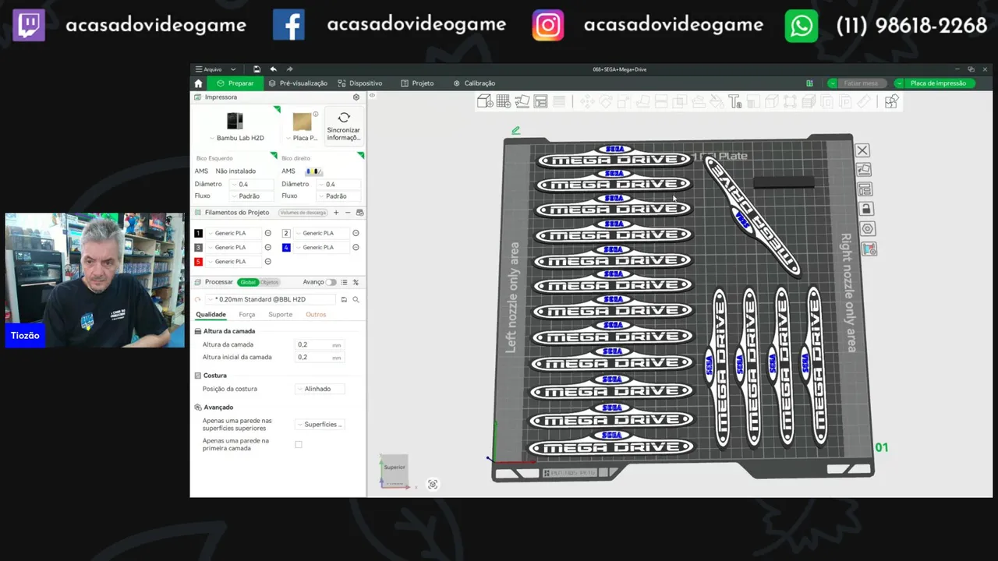Click the Add model cube icon
998x561 pixels.
coord(484,101)
